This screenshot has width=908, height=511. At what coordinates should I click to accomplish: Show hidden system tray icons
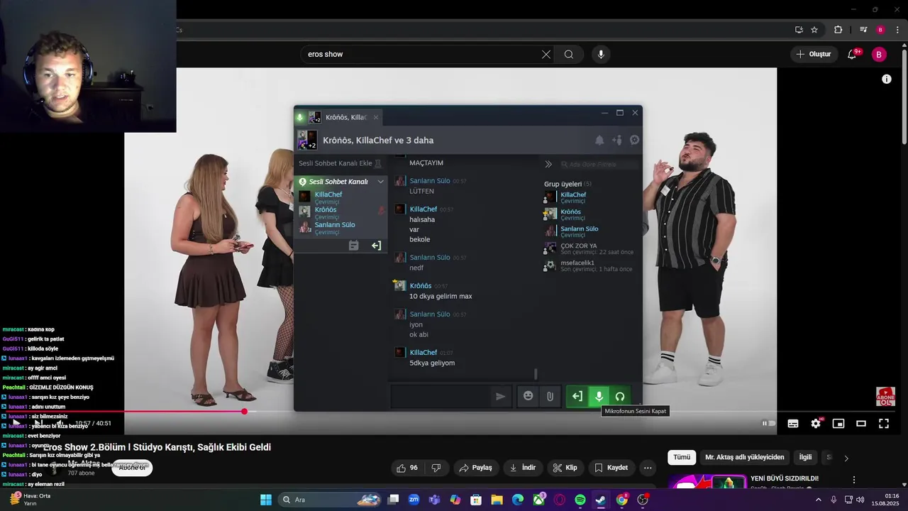coord(818,500)
